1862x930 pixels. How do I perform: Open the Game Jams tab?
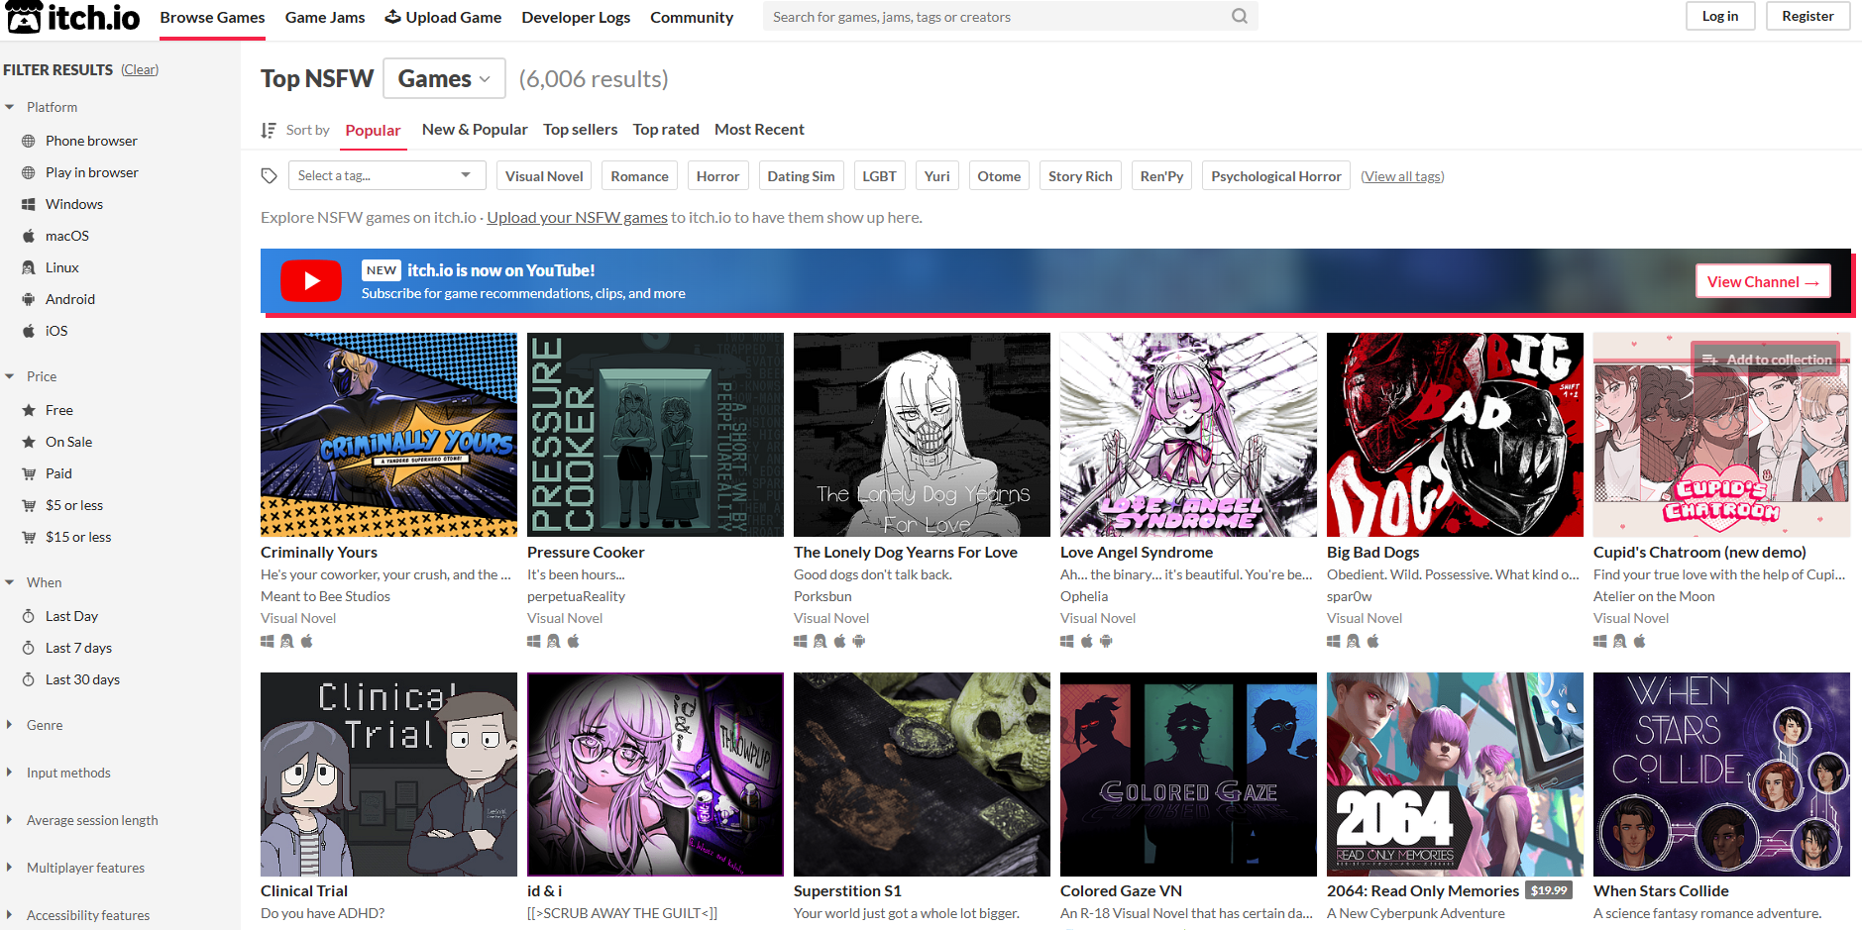325,18
